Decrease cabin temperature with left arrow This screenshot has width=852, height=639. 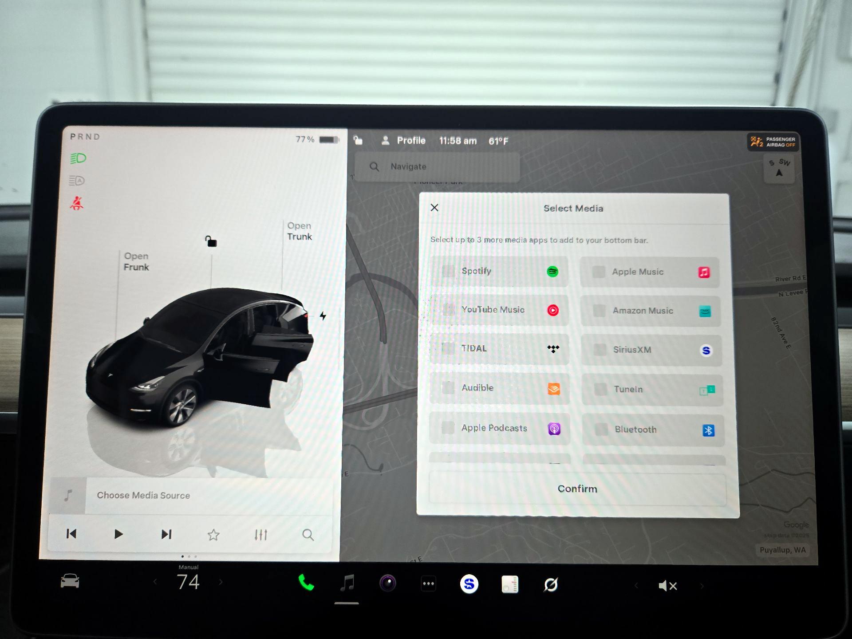pos(155,582)
